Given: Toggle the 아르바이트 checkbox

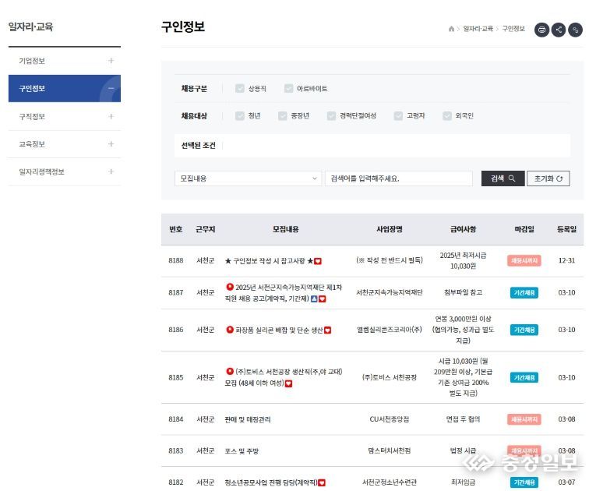Looking at the screenshot, I should tap(288, 89).
